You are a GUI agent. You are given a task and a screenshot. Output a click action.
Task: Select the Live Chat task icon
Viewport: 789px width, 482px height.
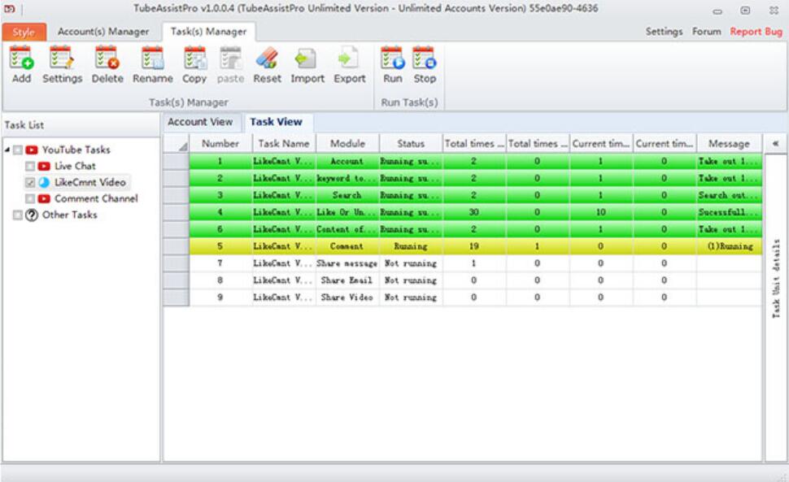44,166
